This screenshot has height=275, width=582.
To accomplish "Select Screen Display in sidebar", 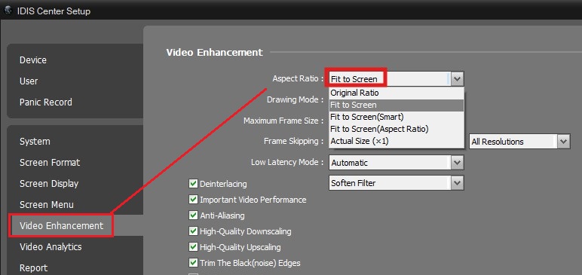I will 49,184.
